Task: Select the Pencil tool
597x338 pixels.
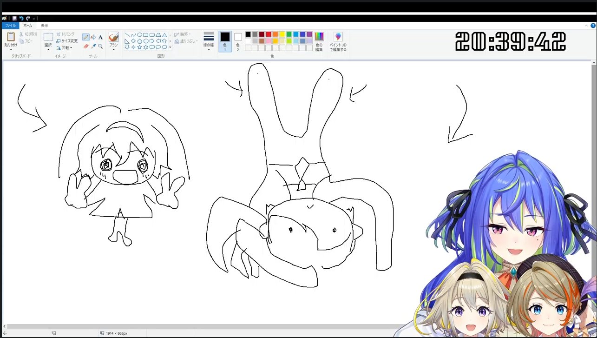Action: [x=86, y=37]
